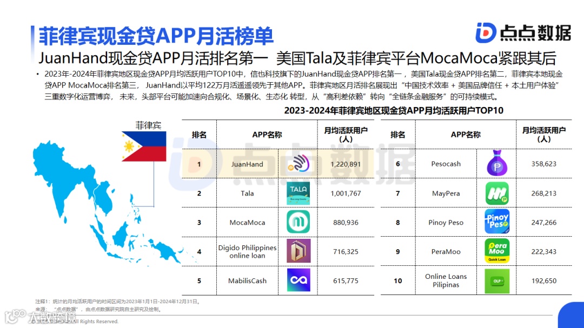
Task: Click the Online Loans Pilipinas name cell
Action: pos(446,280)
